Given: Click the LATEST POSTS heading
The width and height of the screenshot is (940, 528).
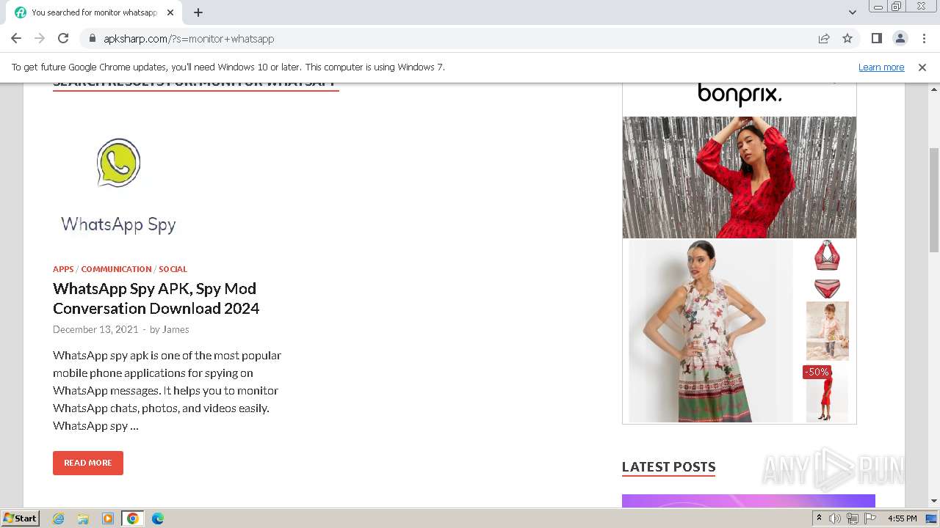Looking at the screenshot, I should tap(668, 467).
